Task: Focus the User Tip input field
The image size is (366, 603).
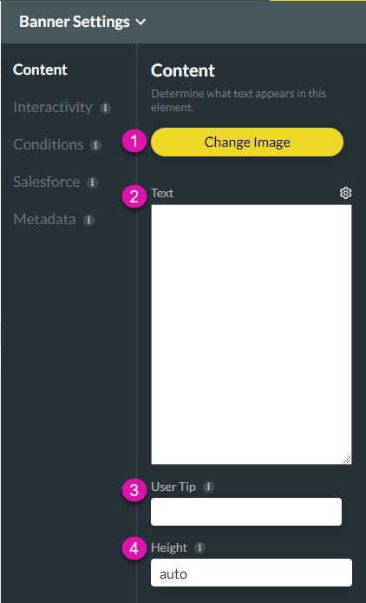Action: [x=246, y=512]
